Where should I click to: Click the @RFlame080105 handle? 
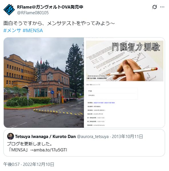tap(33, 13)
